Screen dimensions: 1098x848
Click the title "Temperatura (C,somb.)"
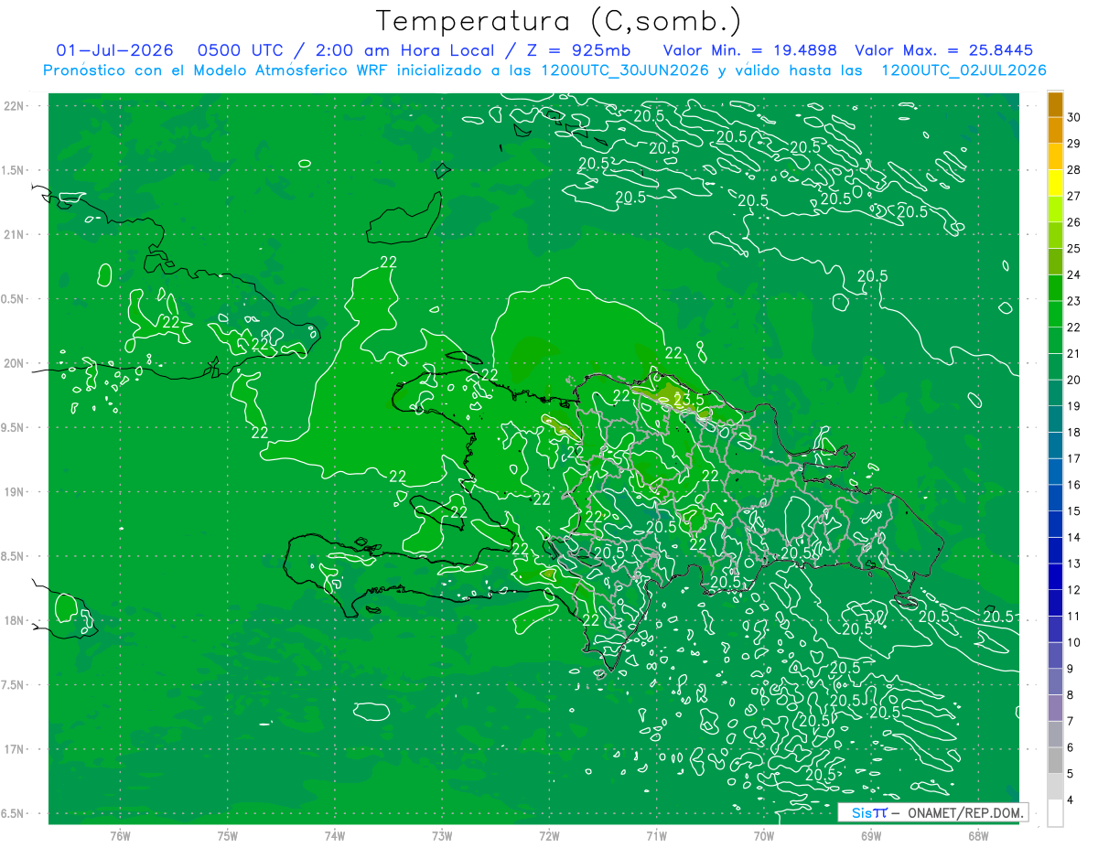pyautogui.click(x=559, y=21)
